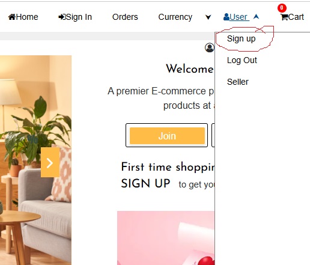Open the Currency menu

pos(175,17)
